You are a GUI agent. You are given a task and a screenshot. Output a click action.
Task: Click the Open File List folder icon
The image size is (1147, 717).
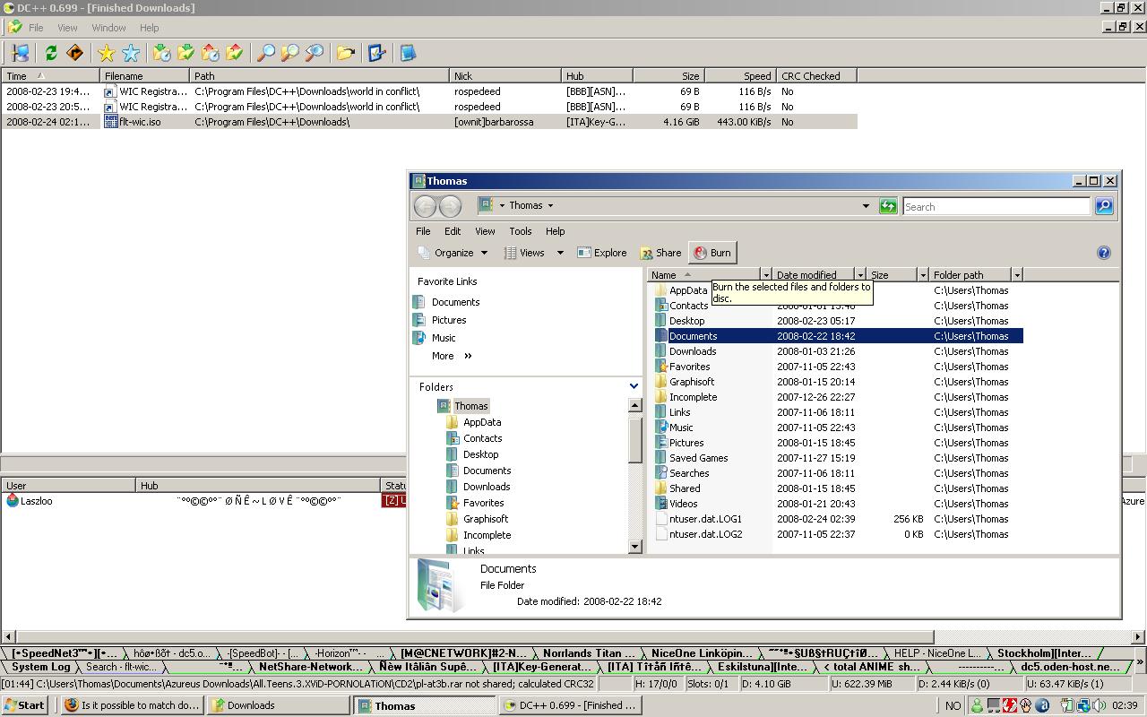click(345, 54)
